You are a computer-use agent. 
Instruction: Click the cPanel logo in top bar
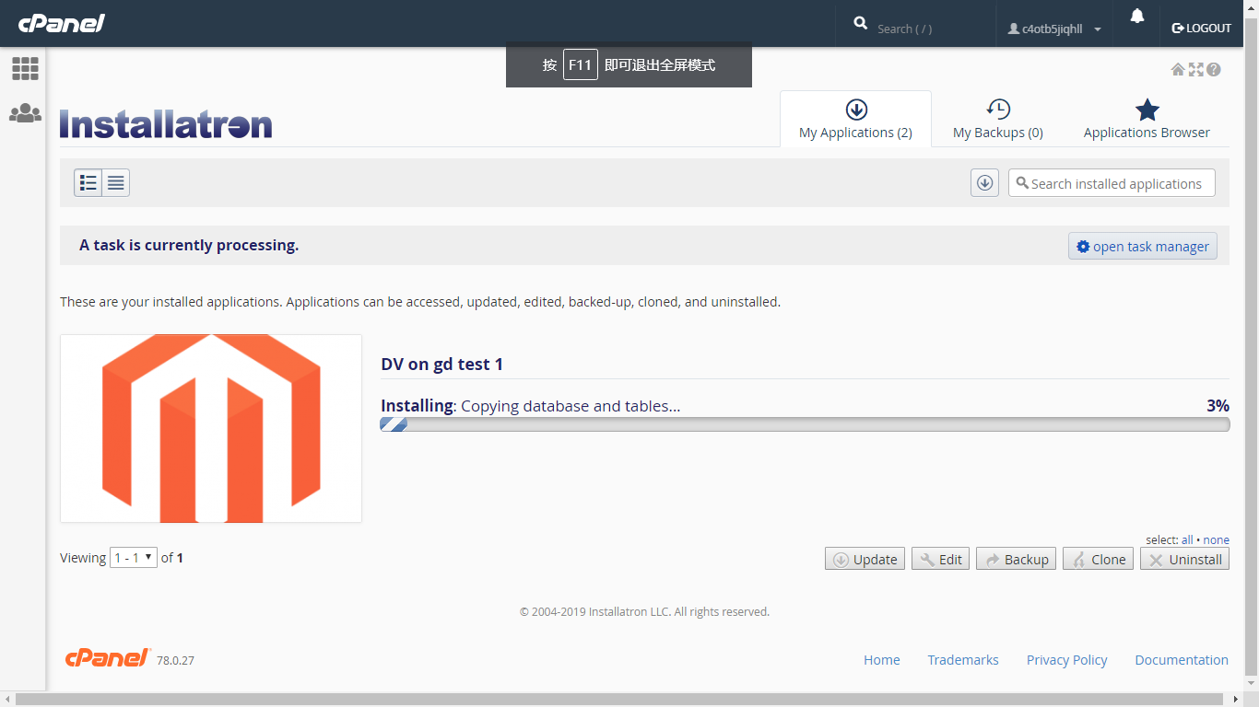pyautogui.click(x=61, y=23)
